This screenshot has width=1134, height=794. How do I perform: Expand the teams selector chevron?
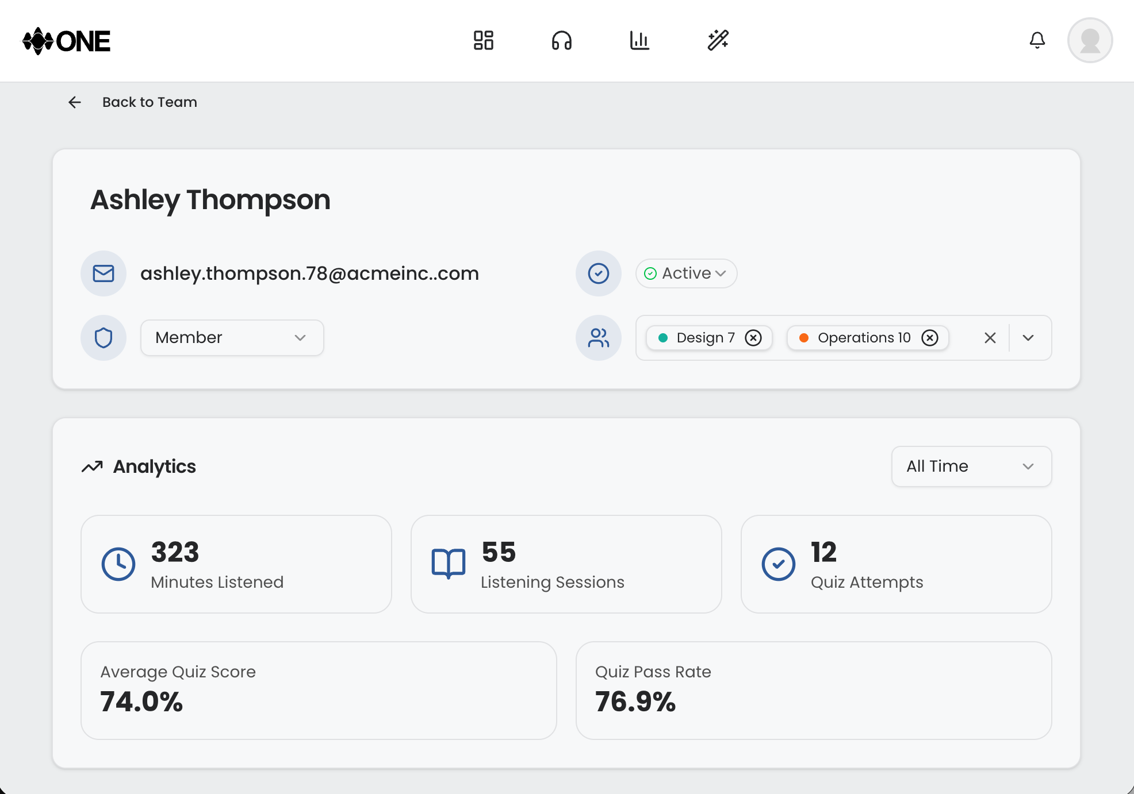coord(1028,338)
